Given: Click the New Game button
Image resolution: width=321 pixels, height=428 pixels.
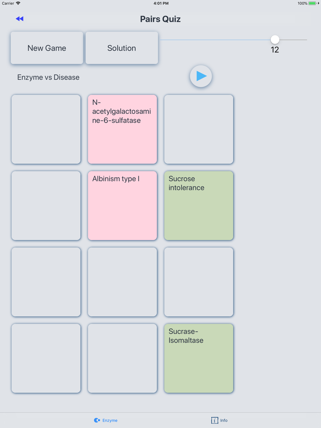Looking at the screenshot, I should tap(47, 48).
